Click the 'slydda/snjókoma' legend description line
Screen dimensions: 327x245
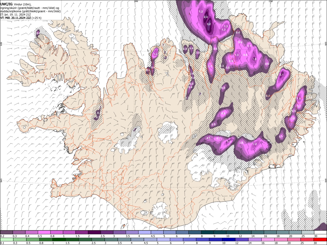click(30, 11)
